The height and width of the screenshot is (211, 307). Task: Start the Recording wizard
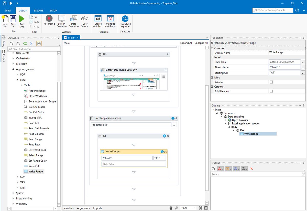pyautogui.click(x=49, y=18)
